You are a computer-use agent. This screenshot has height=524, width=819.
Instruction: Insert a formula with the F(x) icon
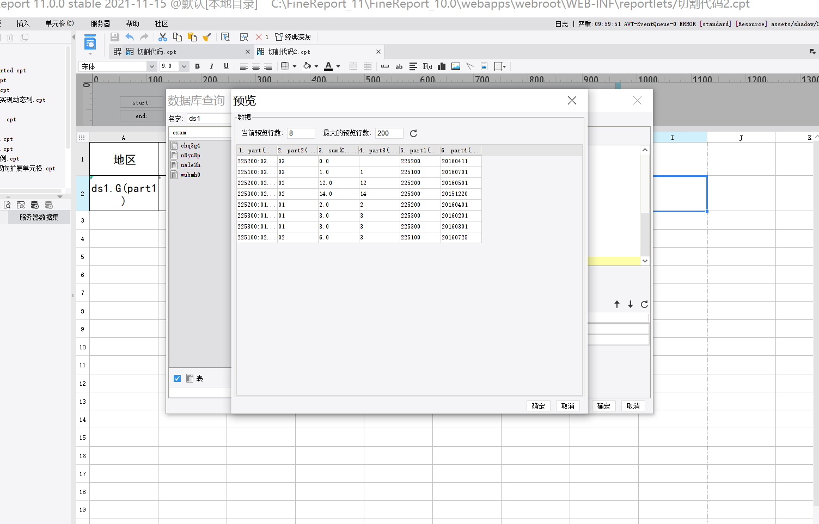[427, 66]
